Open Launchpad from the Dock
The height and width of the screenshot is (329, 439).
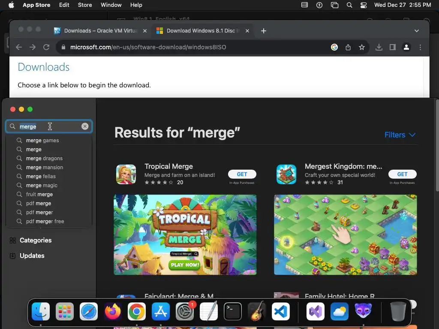(x=65, y=311)
